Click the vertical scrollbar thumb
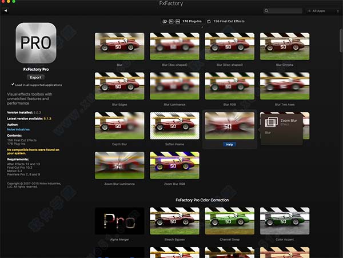 click(341, 41)
